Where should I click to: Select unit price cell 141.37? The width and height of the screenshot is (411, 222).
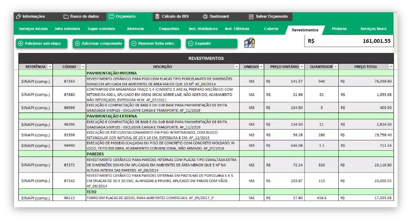click(x=284, y=81)
